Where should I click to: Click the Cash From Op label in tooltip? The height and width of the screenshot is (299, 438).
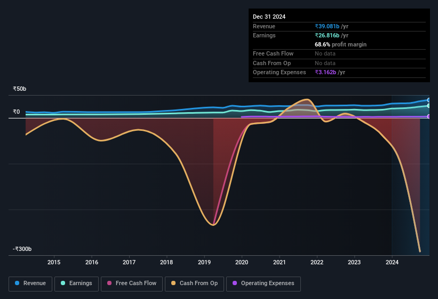tap(272, 63)
